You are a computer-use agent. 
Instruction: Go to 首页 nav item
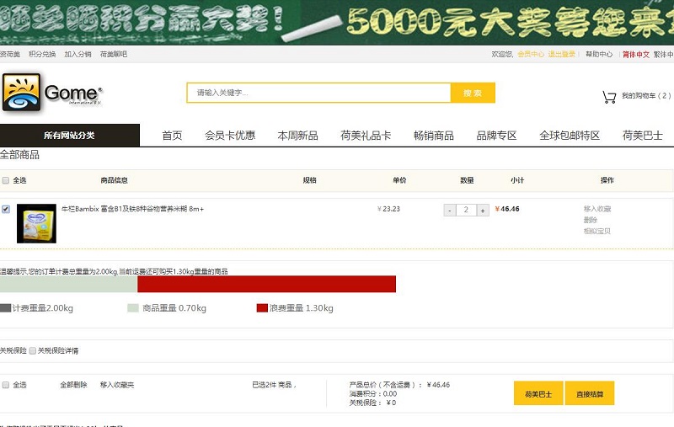[172, 136]
